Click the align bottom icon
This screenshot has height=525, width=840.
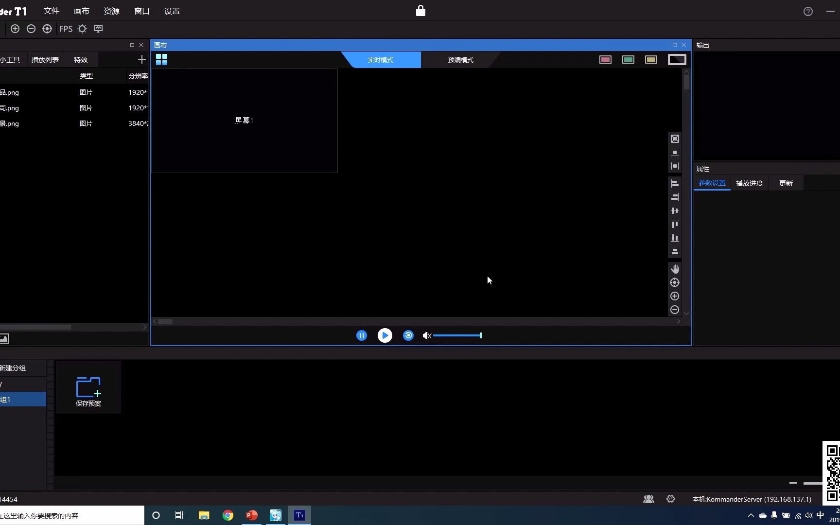[675, 238]
